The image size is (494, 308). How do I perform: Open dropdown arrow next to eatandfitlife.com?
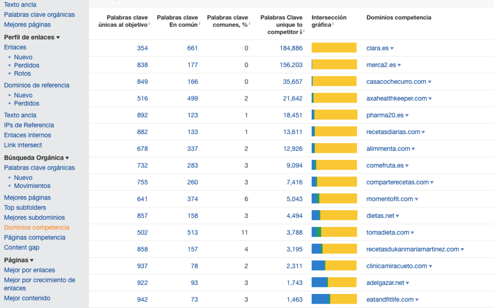(x=417, y=300)
